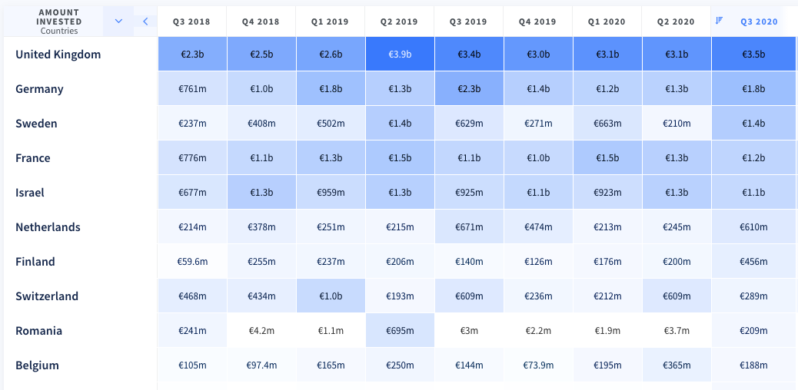Open the Amount Invested dropdown chevron
Image resolution: width=798 pixels, height=390 pixels.
pos(118,21)
